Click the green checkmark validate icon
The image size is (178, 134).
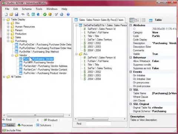coord(45,15)
